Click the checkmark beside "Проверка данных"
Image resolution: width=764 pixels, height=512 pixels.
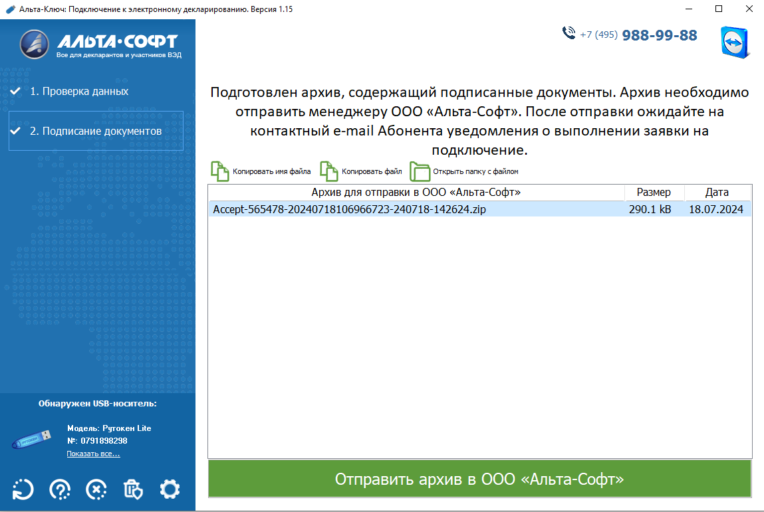click(15, 91)
